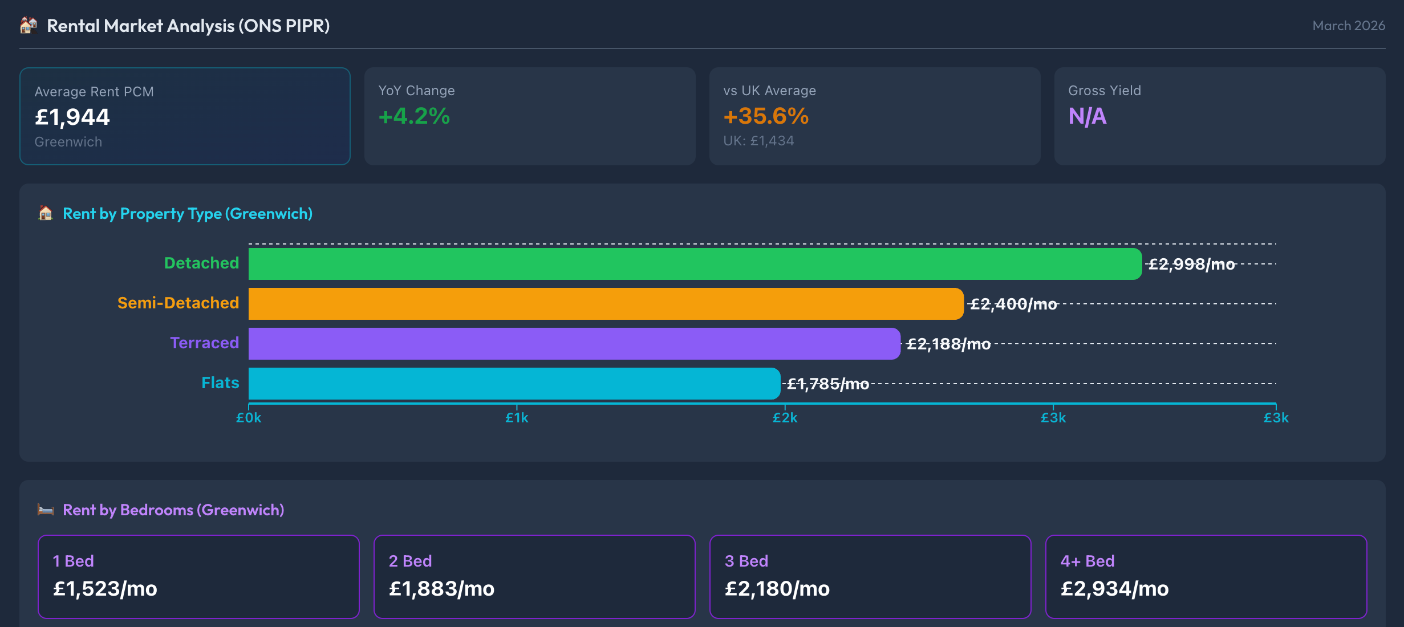Select the 4+ Bed rent card
The width and height of the screenshot is (1404, 627).
(x=1206, y=576)
